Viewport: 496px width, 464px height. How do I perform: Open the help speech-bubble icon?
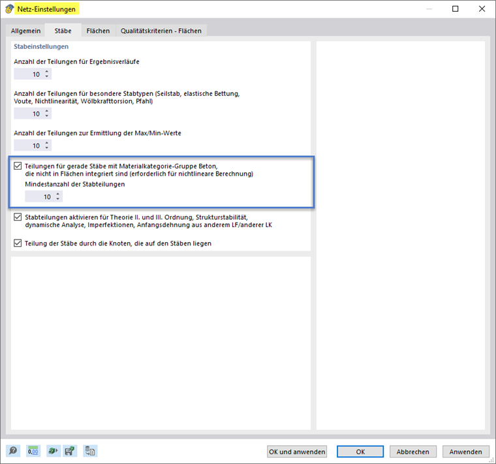(x=13, y=451)
